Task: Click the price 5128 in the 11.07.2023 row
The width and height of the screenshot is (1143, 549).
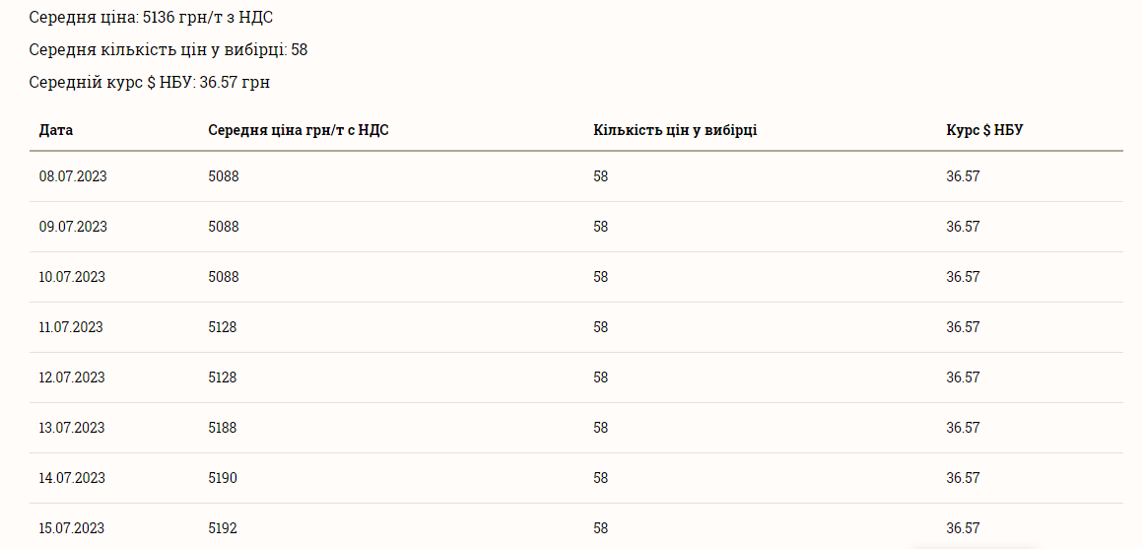Action: click(x=223, y=327)
